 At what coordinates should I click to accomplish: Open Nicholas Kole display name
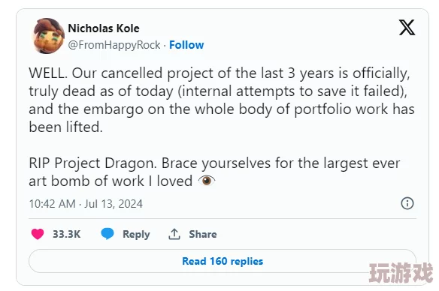pyautogui.click(x=104, y=28)
